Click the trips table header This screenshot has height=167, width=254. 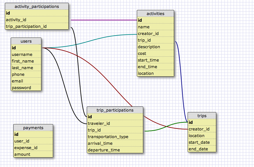point(202,116)
